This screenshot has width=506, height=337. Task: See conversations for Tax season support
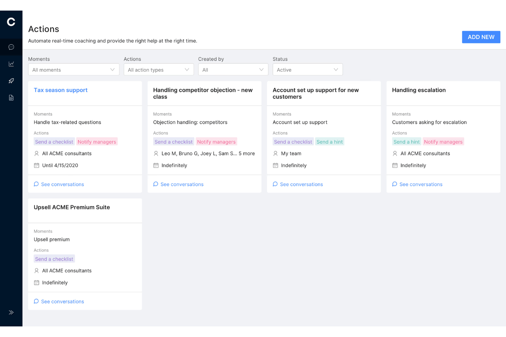pyautogui.click(x=59, y=184)
